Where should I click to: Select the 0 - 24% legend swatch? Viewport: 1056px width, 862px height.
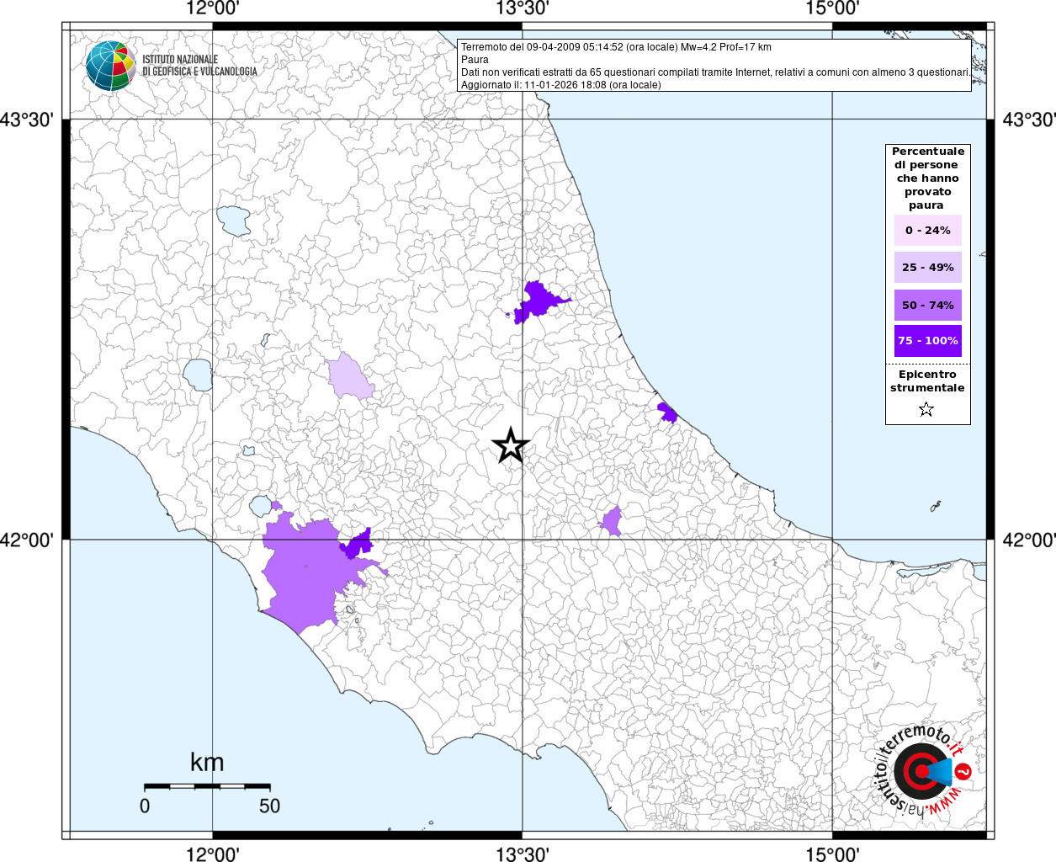(x=927, y=231)
